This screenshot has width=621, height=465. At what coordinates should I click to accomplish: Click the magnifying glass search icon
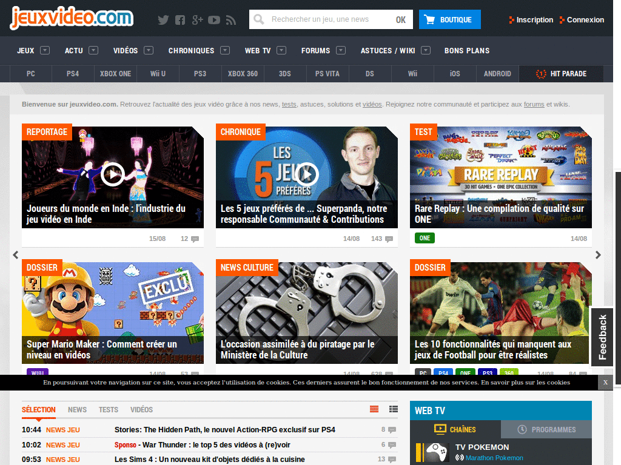pos(258,19)
